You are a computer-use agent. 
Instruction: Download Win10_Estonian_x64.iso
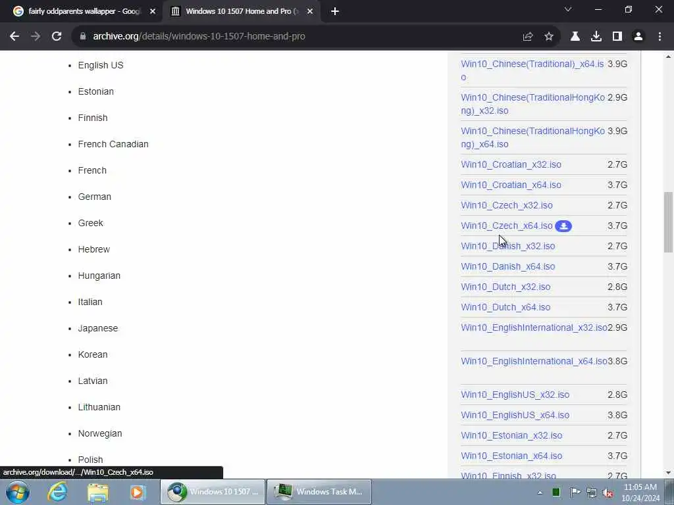coord(511,456)
